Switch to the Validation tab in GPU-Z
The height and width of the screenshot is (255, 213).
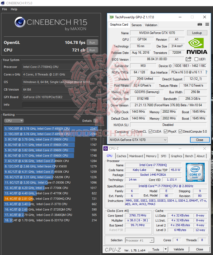pyautogui.click(x=151, y=25)
